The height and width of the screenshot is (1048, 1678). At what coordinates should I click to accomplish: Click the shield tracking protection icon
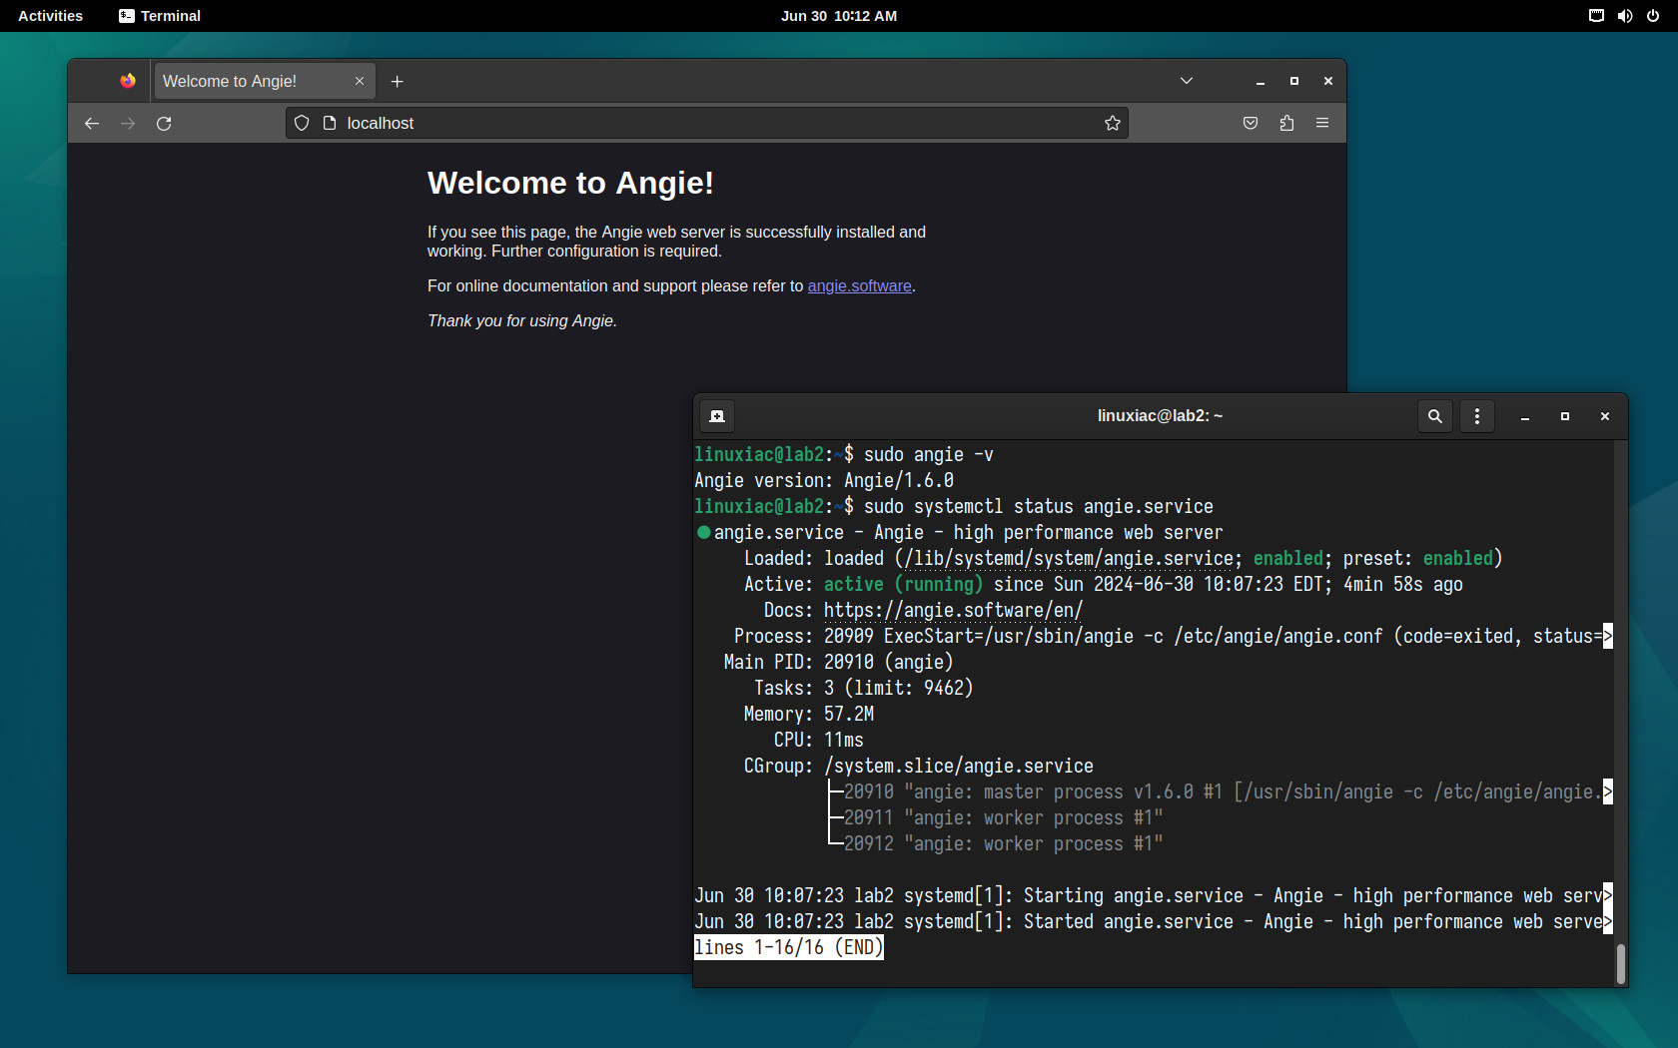302,123
